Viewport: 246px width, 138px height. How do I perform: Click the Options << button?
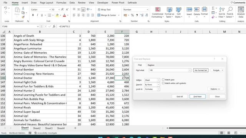[215, 89]
